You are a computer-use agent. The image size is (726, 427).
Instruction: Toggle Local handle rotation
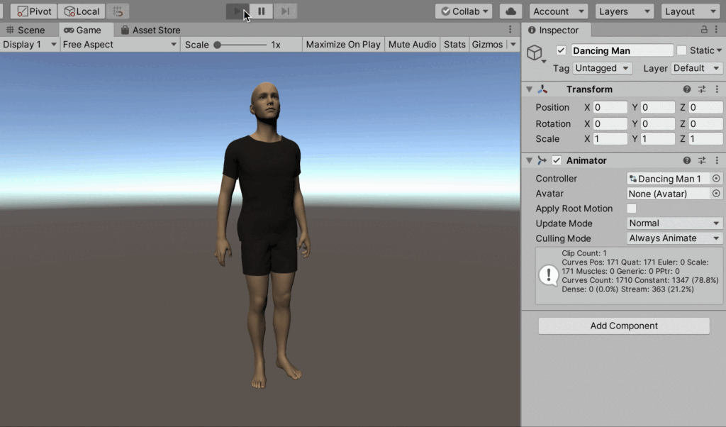[82, 11]
